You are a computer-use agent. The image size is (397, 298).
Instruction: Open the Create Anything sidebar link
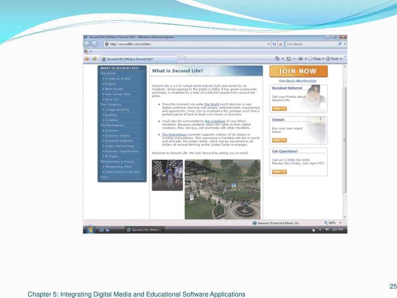pyautogui.click(x=117, y=110)
